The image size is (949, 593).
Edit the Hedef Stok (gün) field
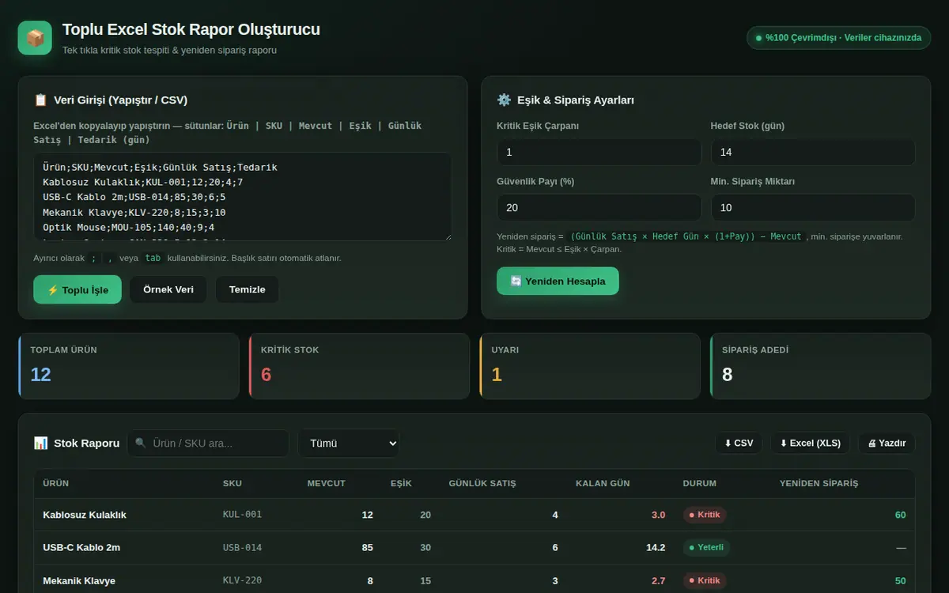tap(813, 152)
